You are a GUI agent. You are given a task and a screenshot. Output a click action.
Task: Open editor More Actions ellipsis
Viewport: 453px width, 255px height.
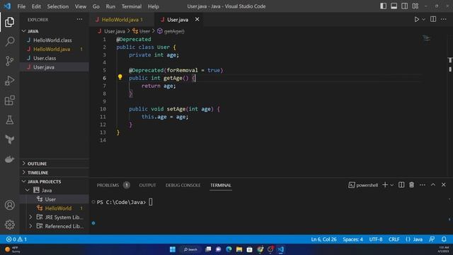(x=444, y=19)
